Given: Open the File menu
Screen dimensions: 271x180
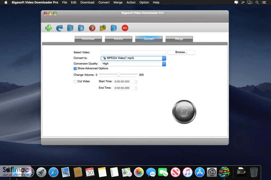Looking at the screenshot, I should [x=65, y=2].
